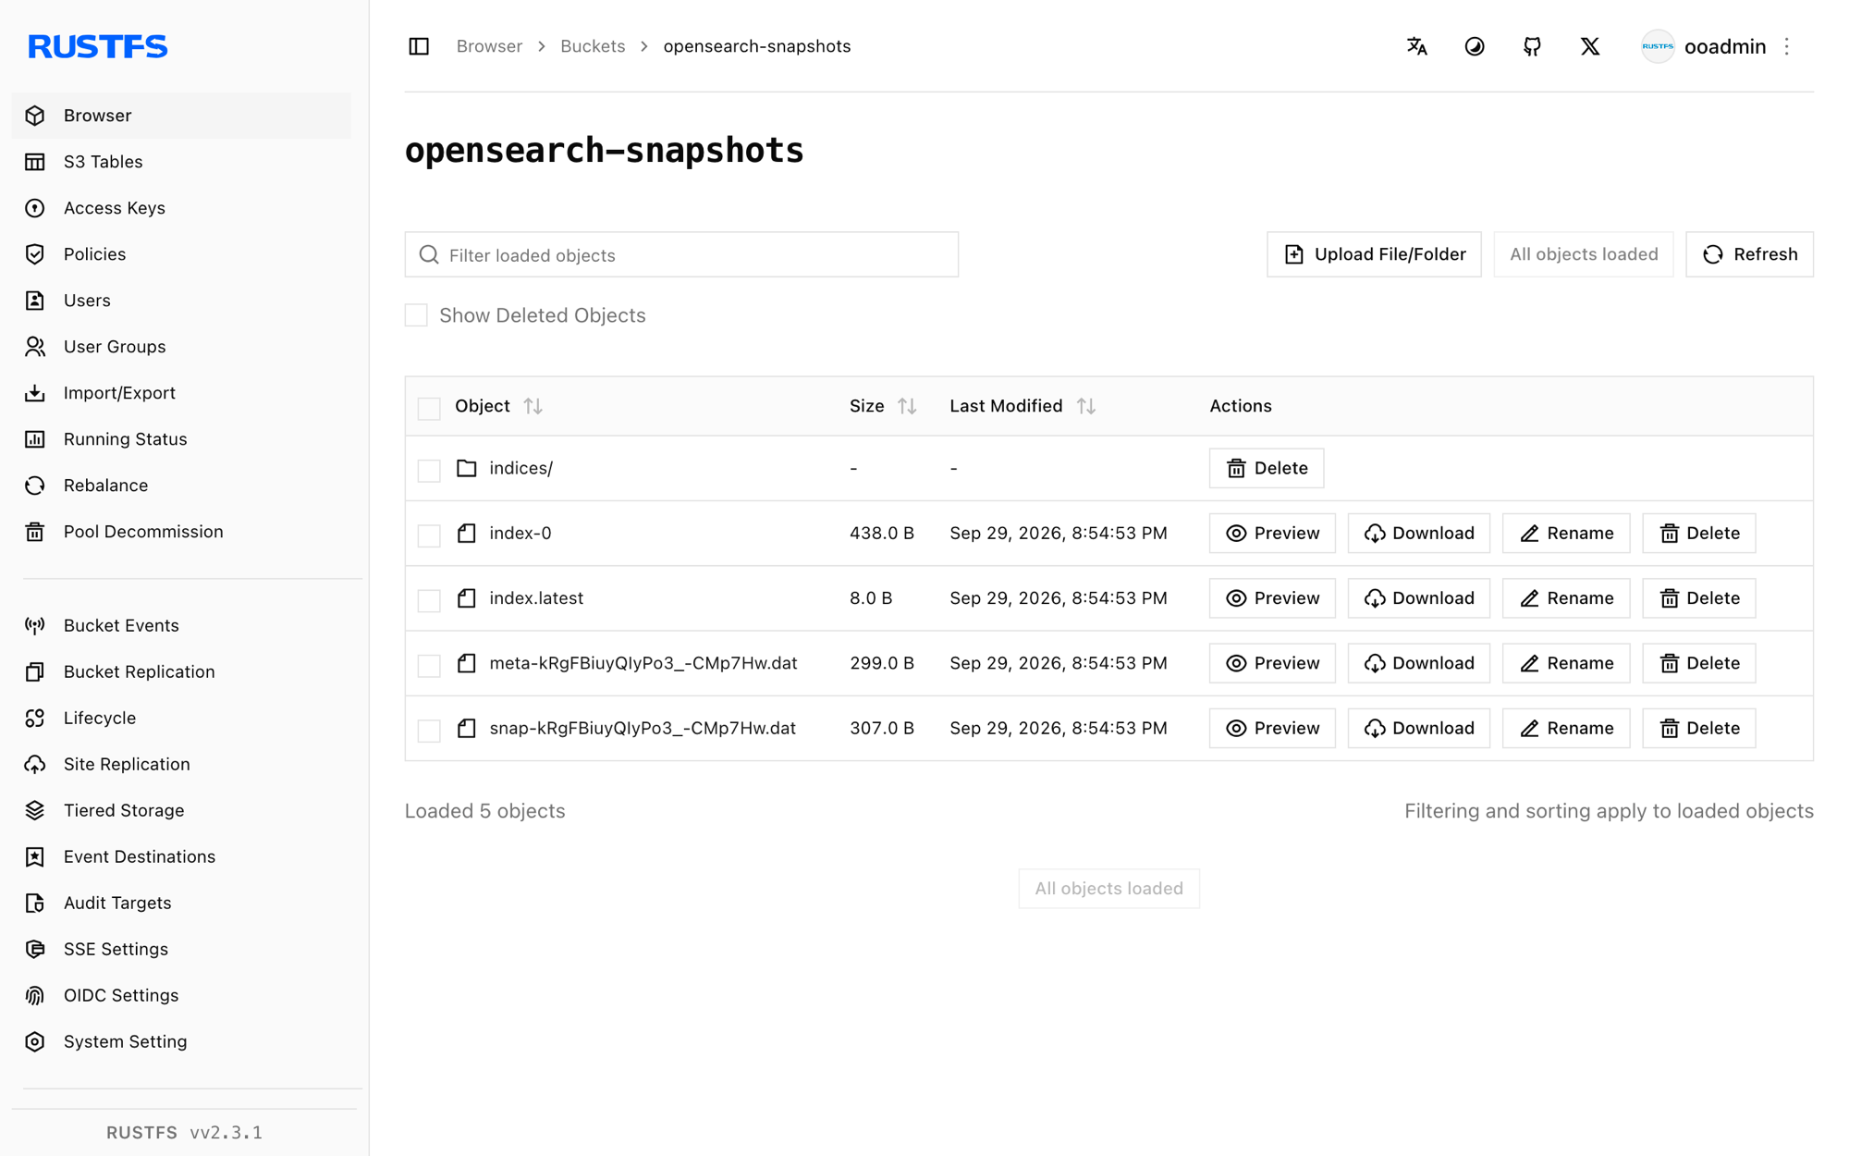Open Tiered Storage
This screenshot has height=1156, width=1849.
click(181, 810)
